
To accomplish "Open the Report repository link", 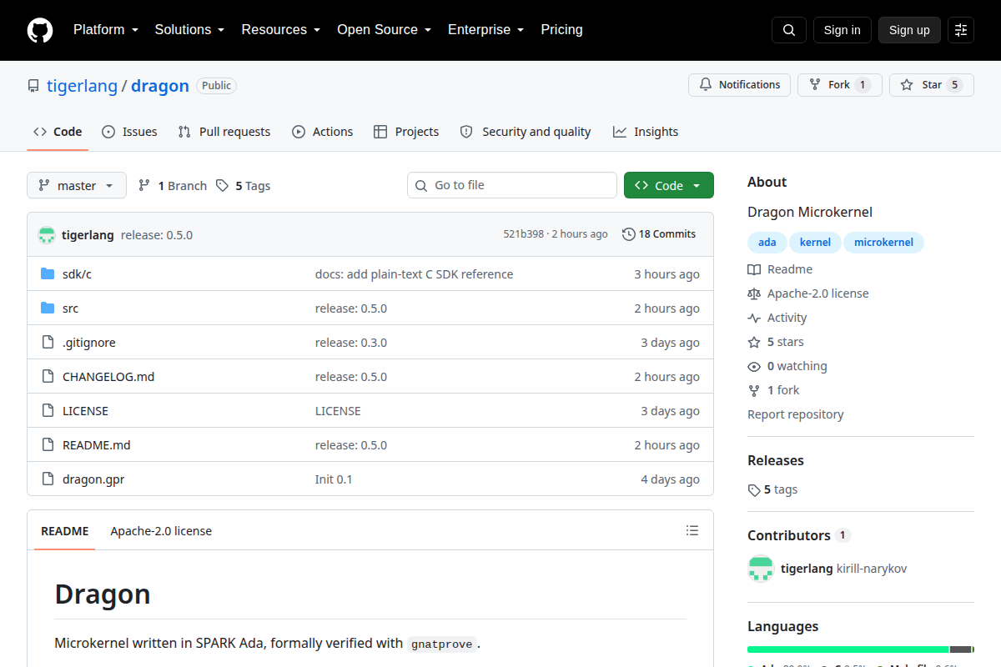I will tap(795, 414).
